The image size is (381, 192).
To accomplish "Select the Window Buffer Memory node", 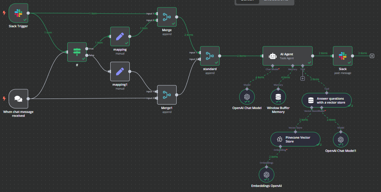I will 278,96.
